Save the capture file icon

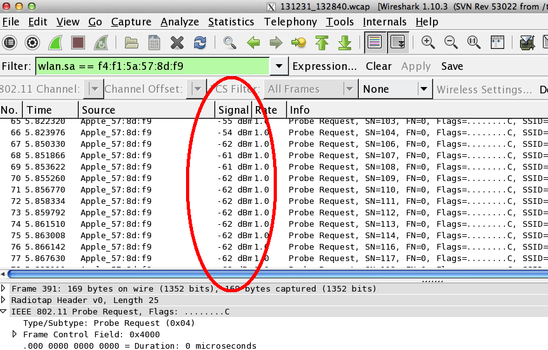click(154, 43)
